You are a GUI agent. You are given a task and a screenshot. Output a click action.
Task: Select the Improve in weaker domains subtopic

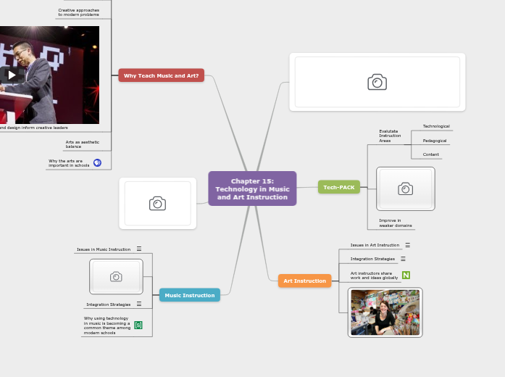tap(395, 223)
